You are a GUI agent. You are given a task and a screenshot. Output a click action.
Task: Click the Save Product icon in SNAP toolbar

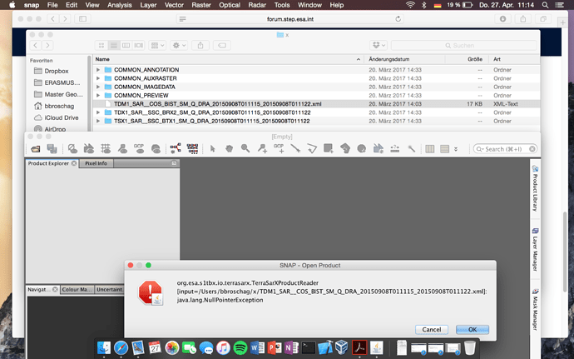click(52, 148)
